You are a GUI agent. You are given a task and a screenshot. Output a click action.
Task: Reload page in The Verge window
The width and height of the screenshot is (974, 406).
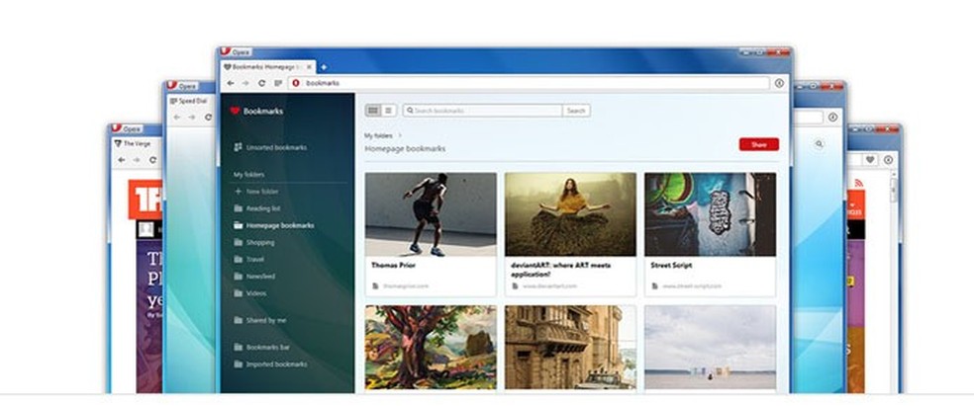(152, 160)
